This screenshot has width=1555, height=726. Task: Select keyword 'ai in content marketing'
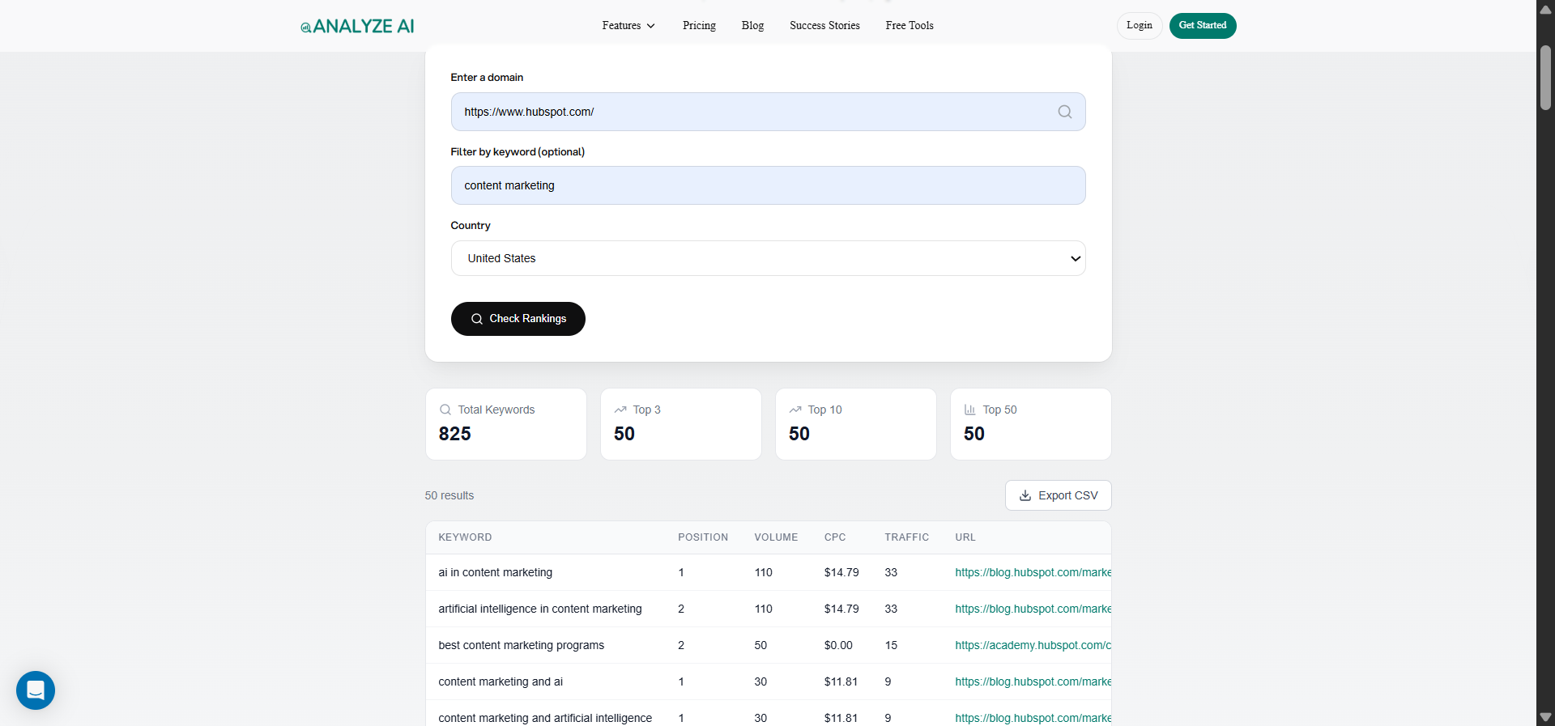pos(495,572)
